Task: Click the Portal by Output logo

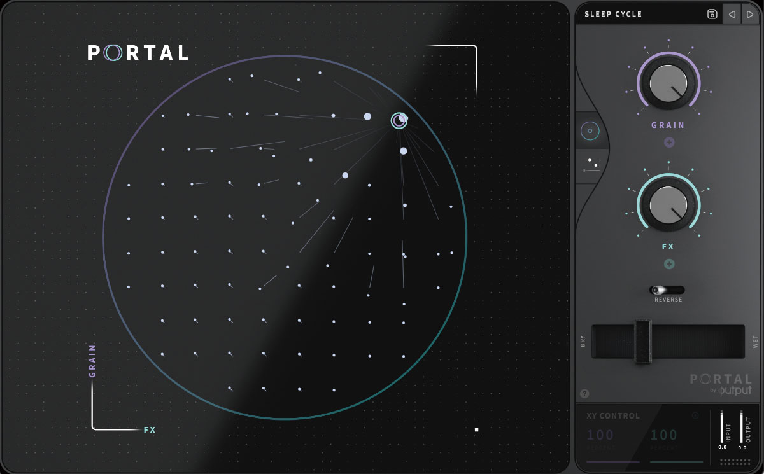Action: coord(721,384)
